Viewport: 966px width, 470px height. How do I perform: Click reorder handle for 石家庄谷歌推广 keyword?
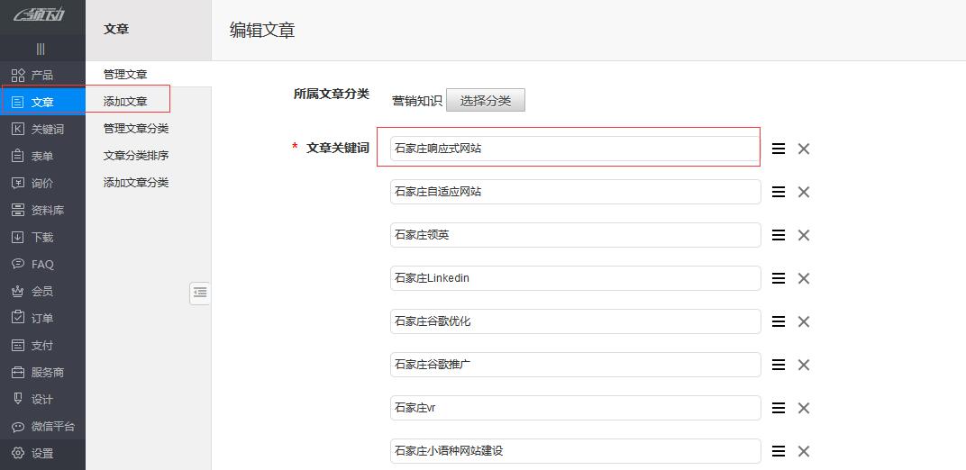(779, 365)
